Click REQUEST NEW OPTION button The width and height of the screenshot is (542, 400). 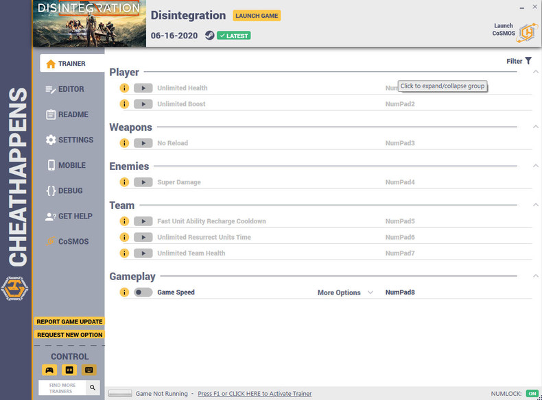(x=69, y=335)
